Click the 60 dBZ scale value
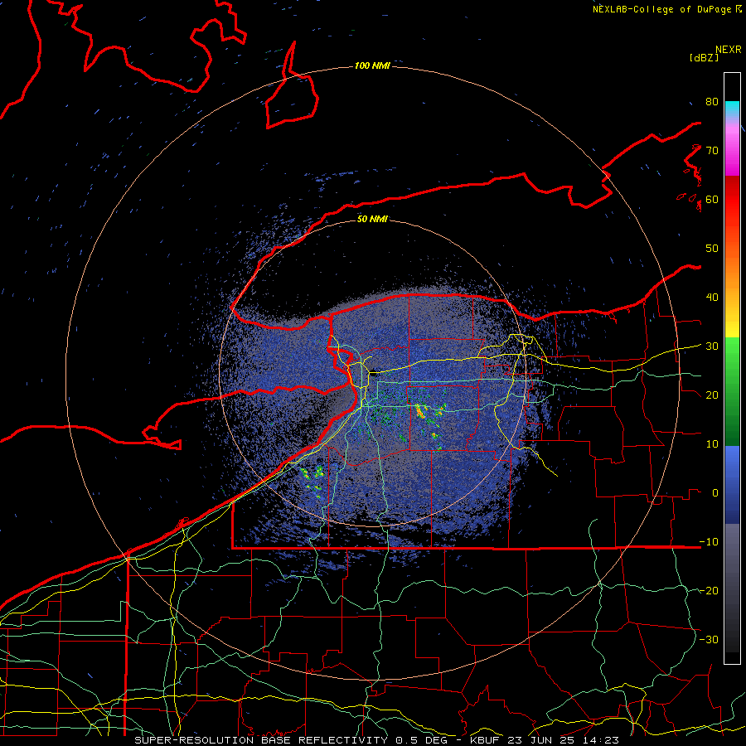The image size is (746, 746). click(712, 199)
